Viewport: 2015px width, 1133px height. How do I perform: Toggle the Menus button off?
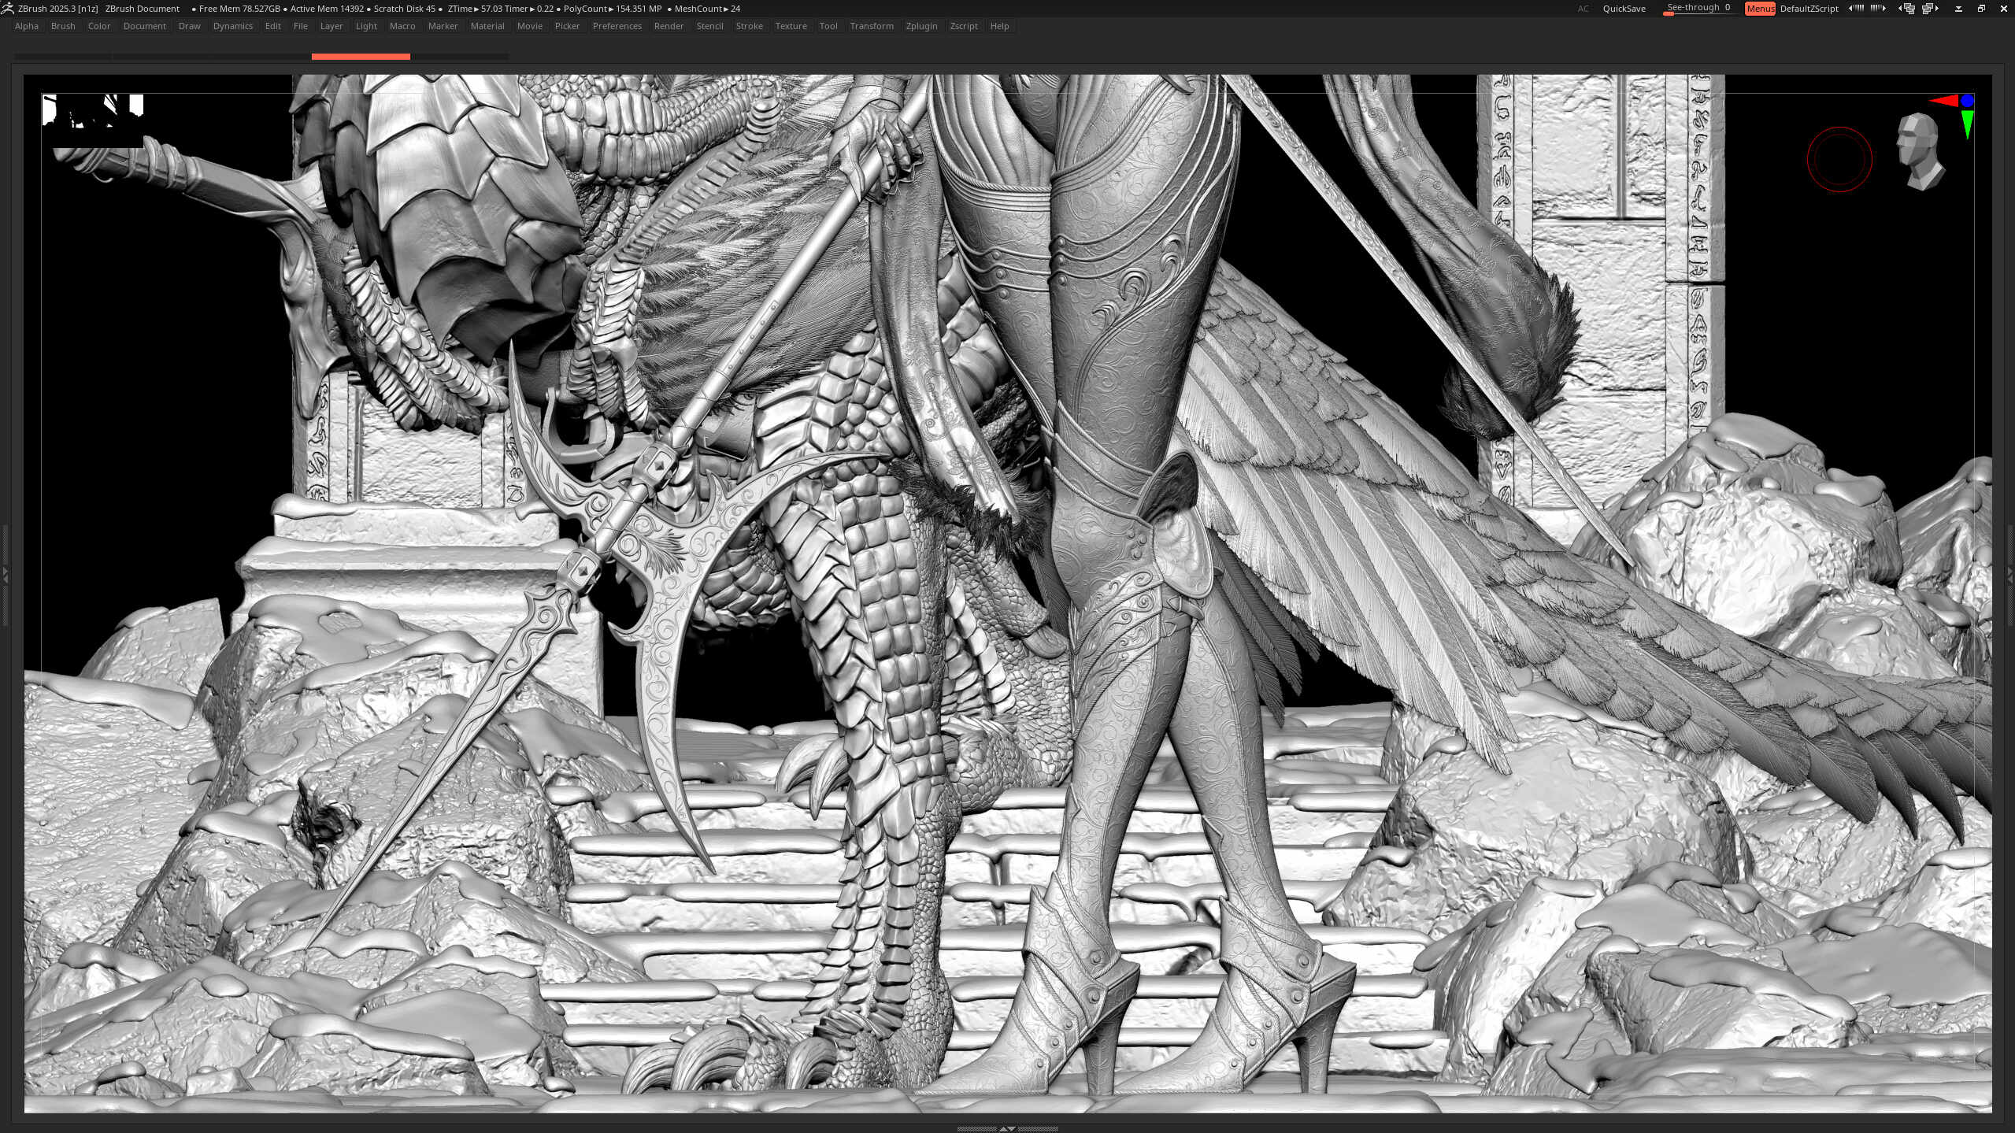[x=1759, y=9]
